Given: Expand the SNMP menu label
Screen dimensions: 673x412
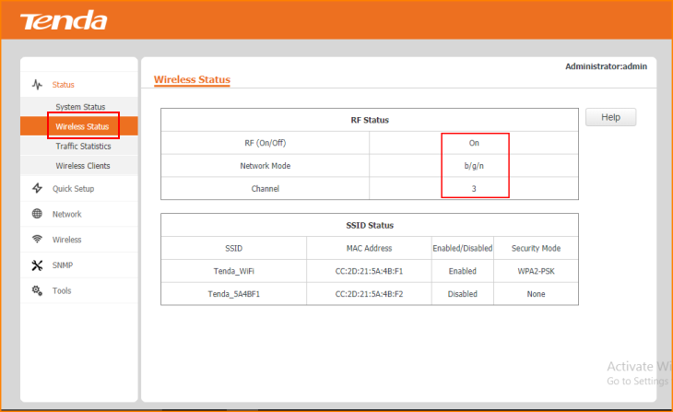Looking at the screenshot, I should pos(63,265).
